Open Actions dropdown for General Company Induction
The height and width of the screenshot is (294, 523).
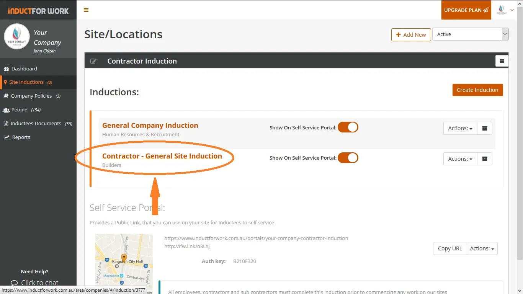460,128
